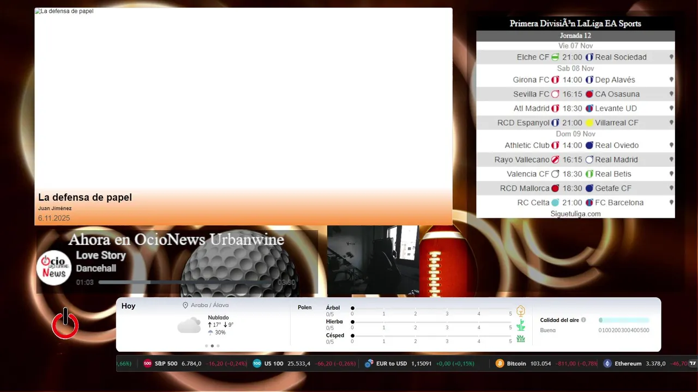Click the Bitcoin price 103.054
Screen dimensions: 698x392
(x=540, y=364)
